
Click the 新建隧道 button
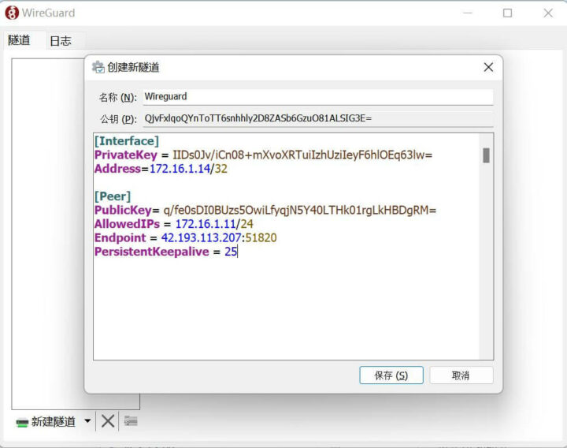46,421
